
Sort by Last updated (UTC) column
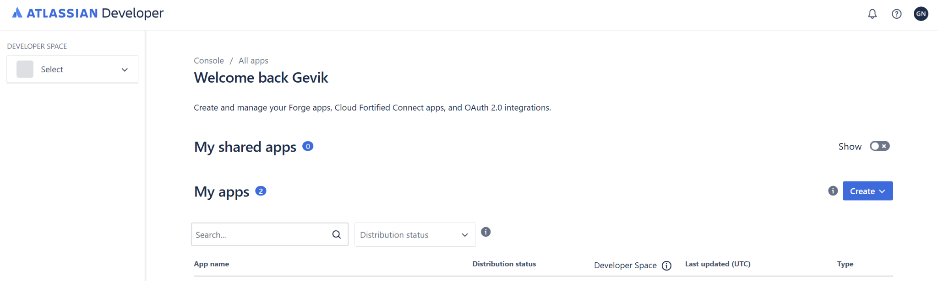pos(718,264)
